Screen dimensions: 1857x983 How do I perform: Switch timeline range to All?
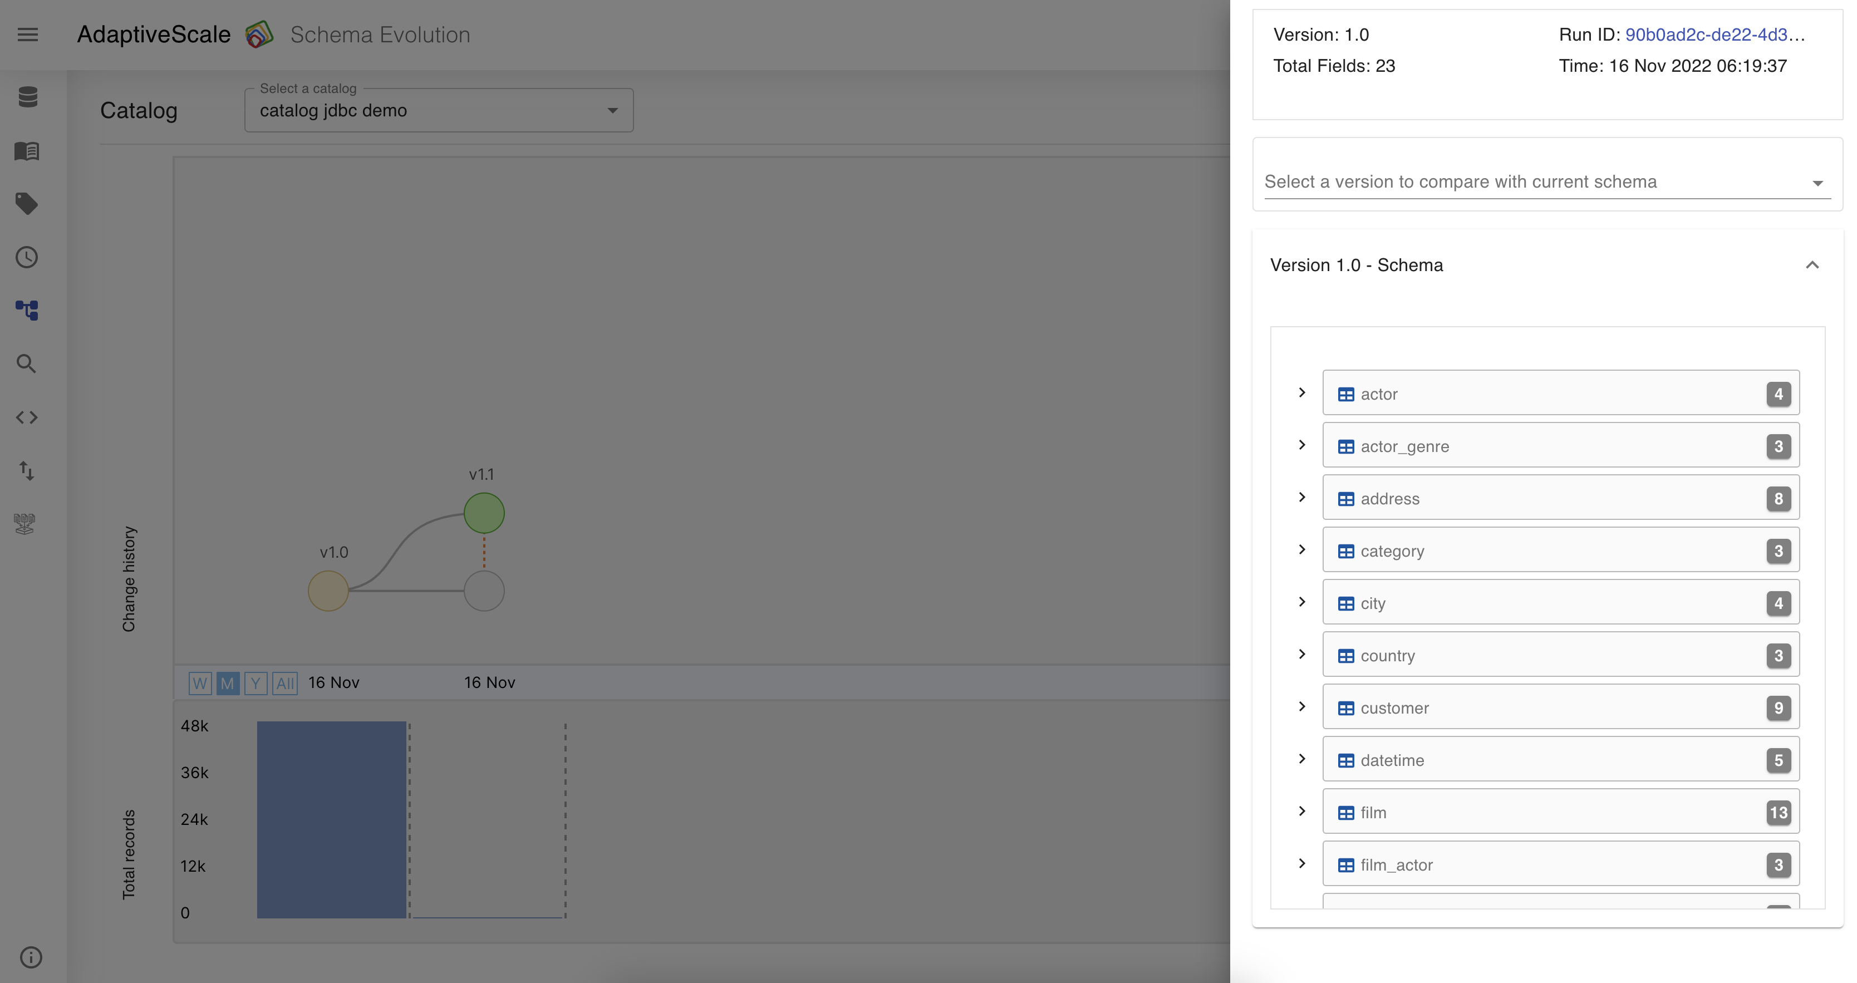286,683
